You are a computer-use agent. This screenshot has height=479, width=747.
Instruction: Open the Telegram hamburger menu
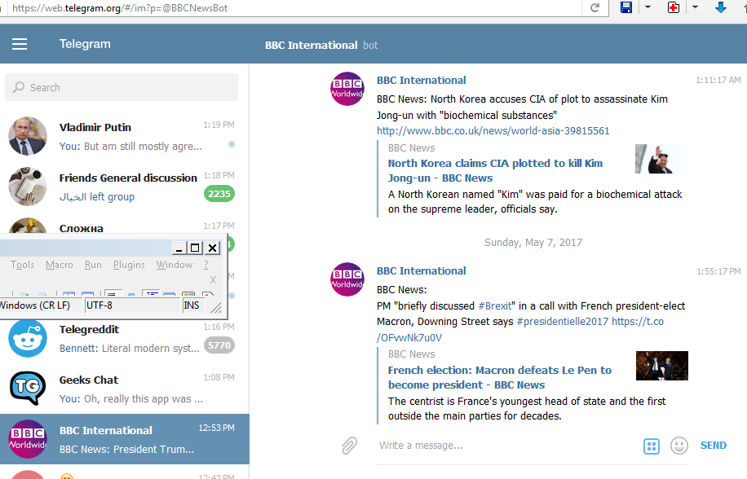[20, 44]
